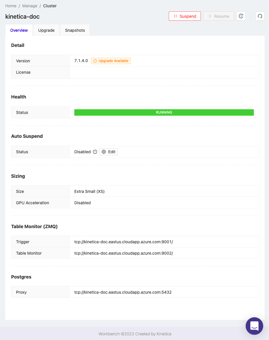Click the play icon inside Resume button
Screen dimensions: 269x340
tap(210, 16)
